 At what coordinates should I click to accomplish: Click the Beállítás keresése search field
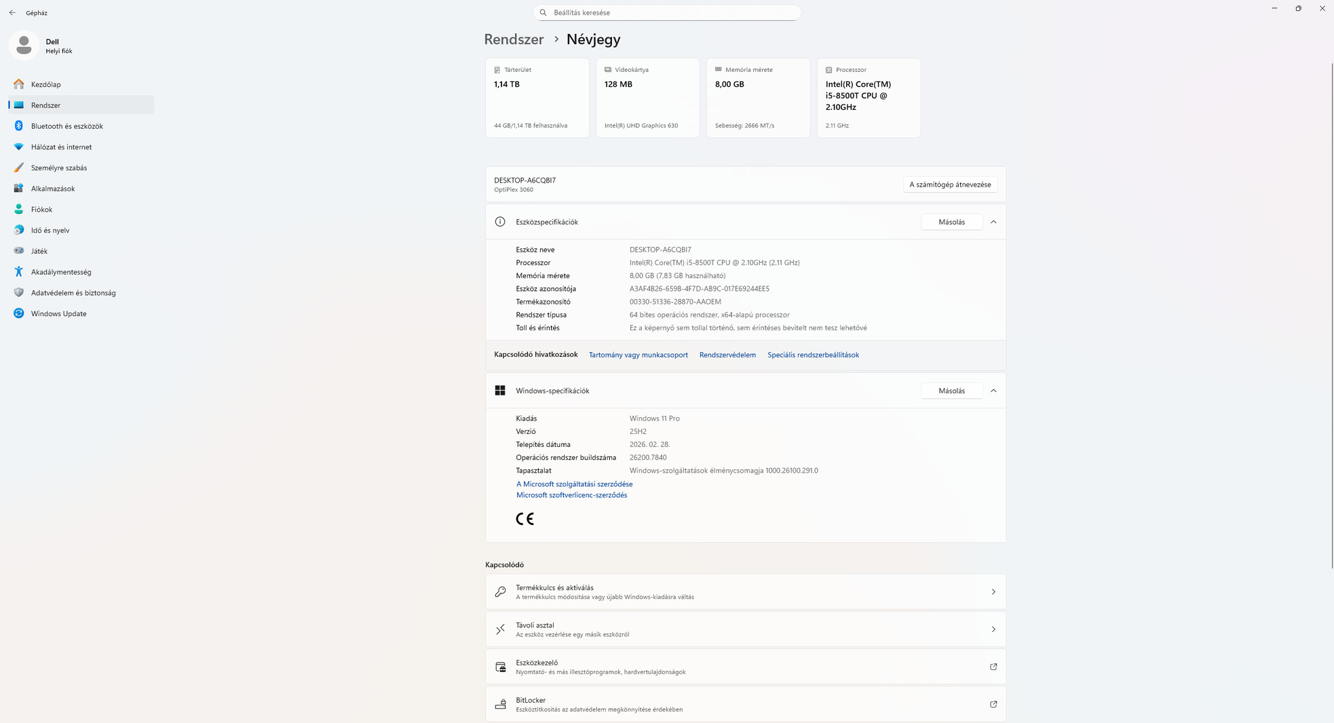pyautogui.click(x=667, y=12)
